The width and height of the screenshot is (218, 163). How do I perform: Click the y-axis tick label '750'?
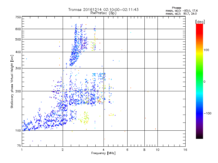point(18,17)
